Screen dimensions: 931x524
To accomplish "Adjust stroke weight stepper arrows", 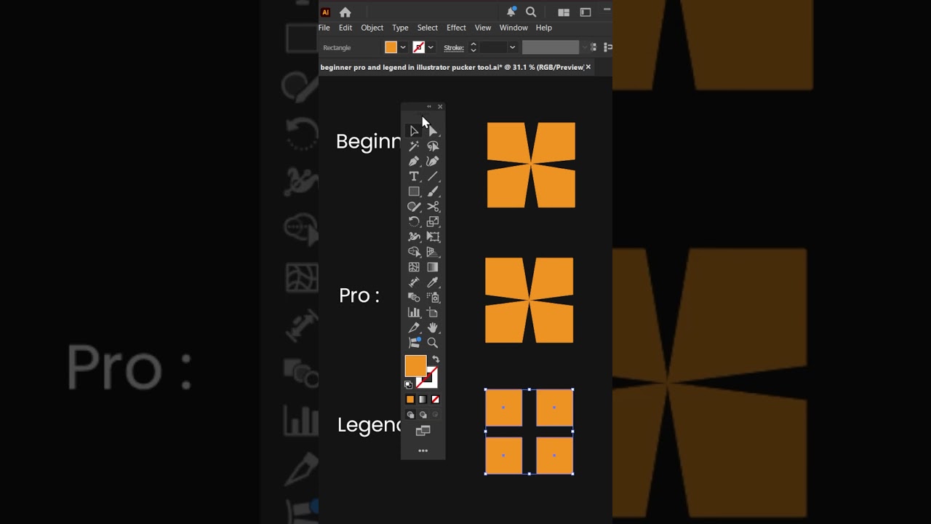I will [x=473, y=47].
